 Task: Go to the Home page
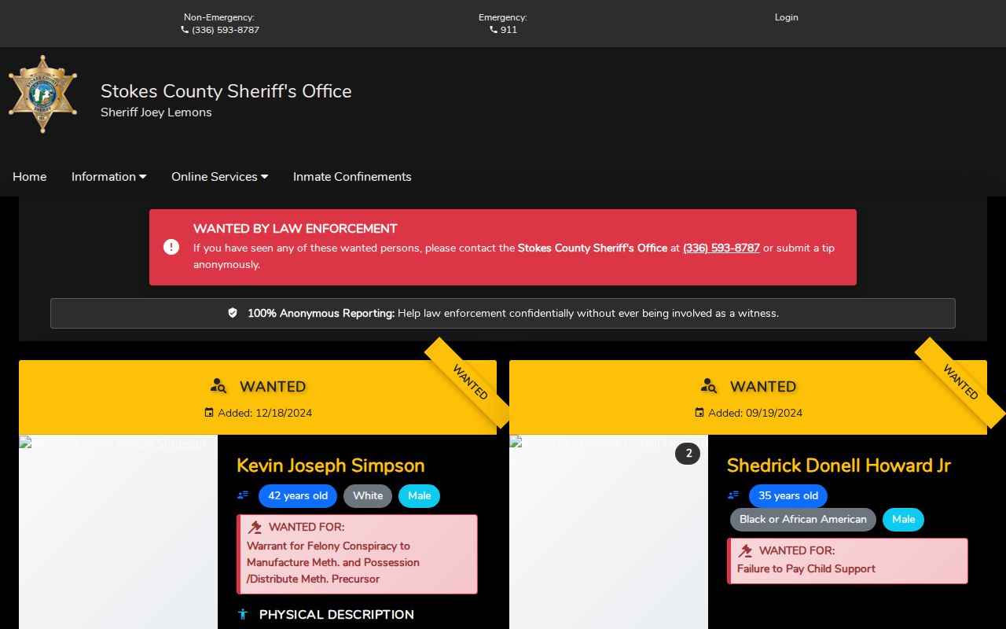coord(30,176)
